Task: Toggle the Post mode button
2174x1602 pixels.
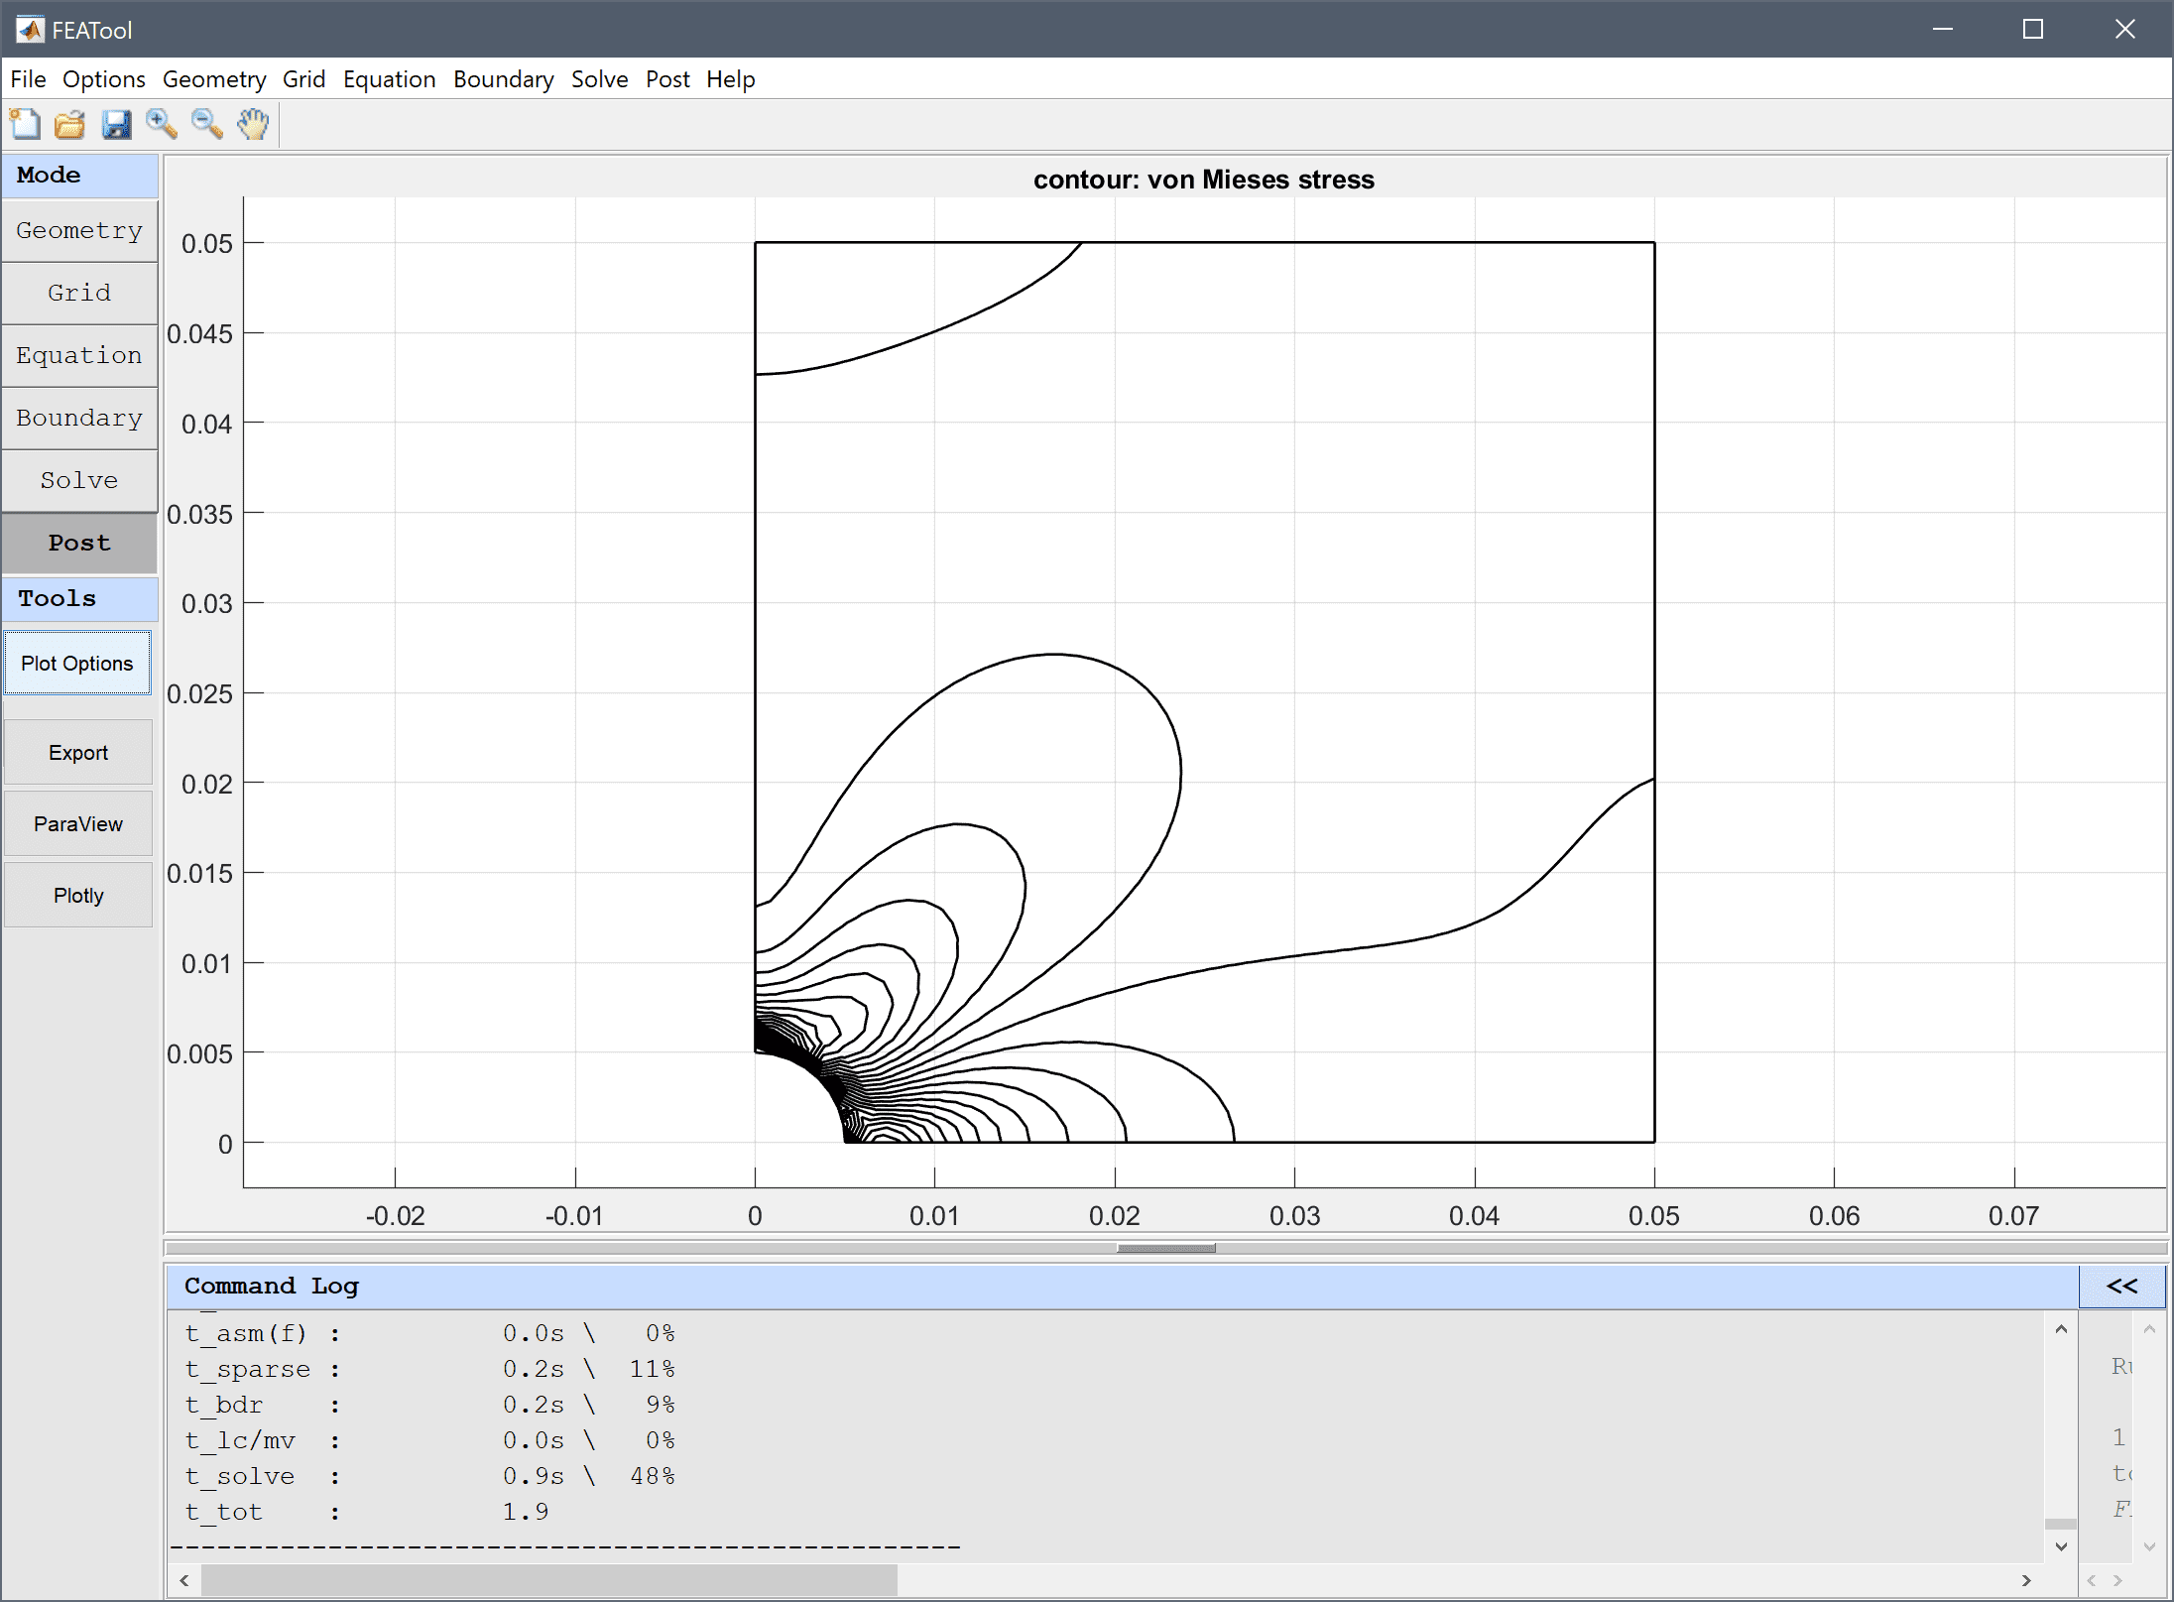Action: point(79,543)
